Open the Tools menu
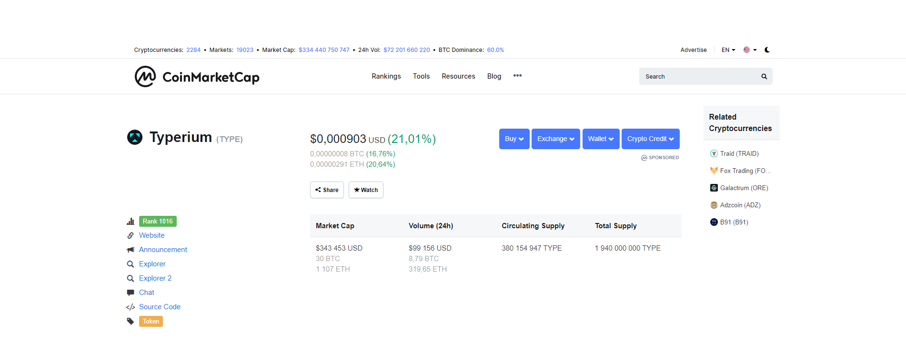906x344 pixels. pos(421,76)
